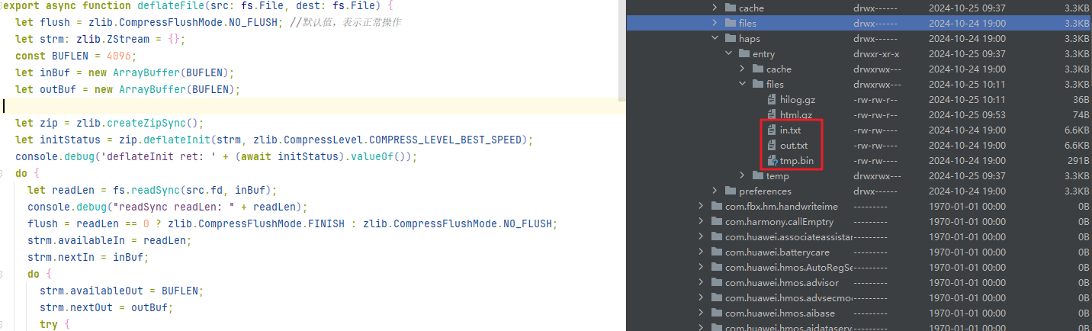Click the com.huawei.batterycare folder icon

(x=715, y=252)
